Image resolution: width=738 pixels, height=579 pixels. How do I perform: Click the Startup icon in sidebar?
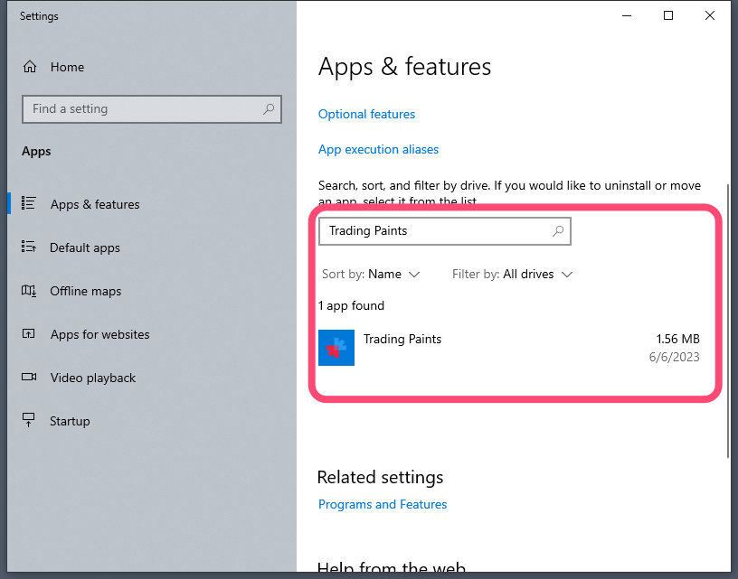coord(29,421)
